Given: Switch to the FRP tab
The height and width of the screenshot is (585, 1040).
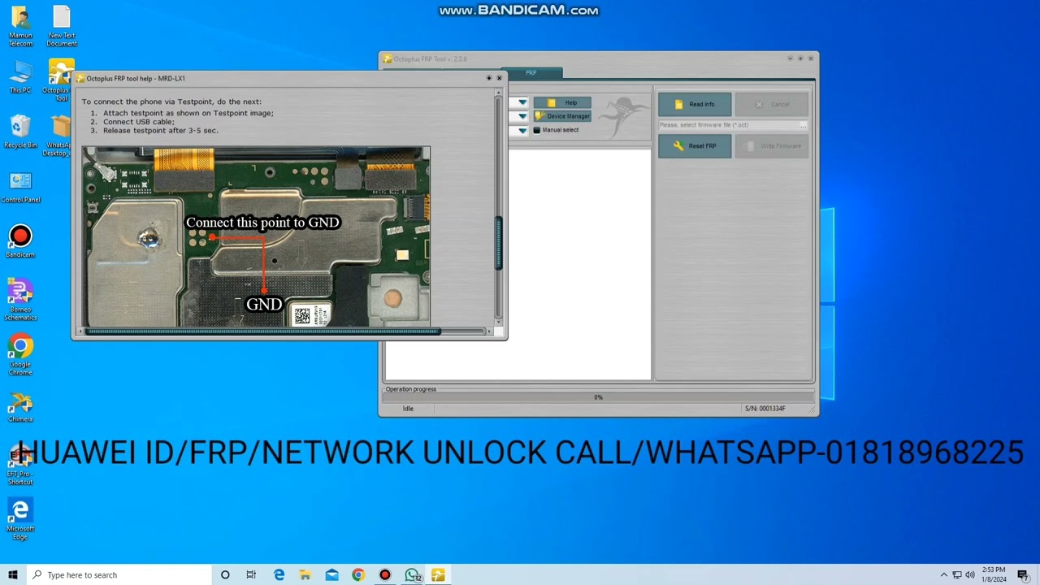Looking at the screenshot, I should [531, 72].
